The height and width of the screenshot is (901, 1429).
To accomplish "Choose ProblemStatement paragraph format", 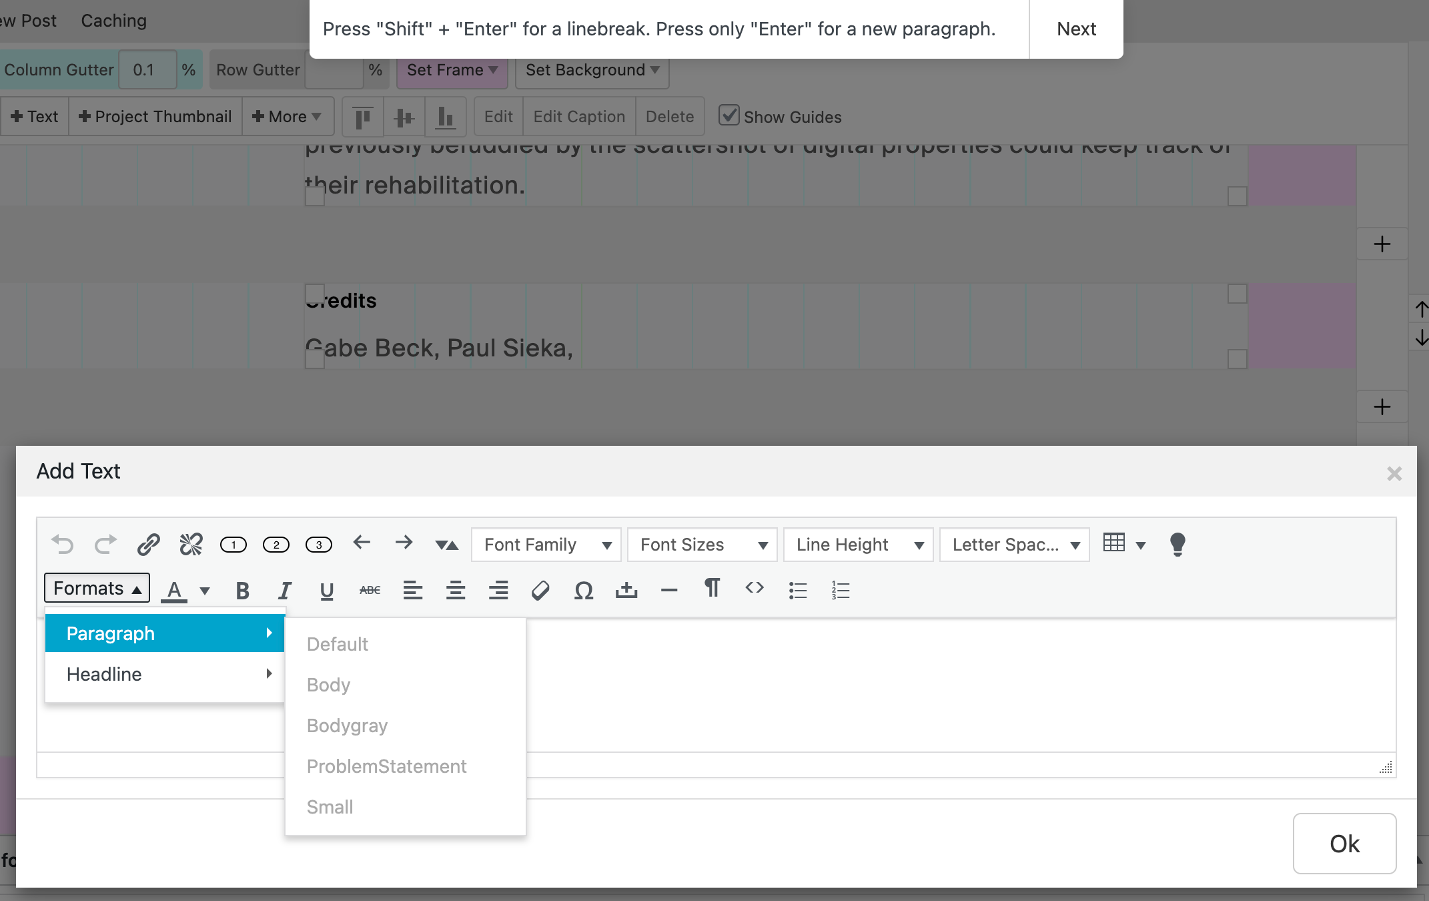I will (386, 766).
